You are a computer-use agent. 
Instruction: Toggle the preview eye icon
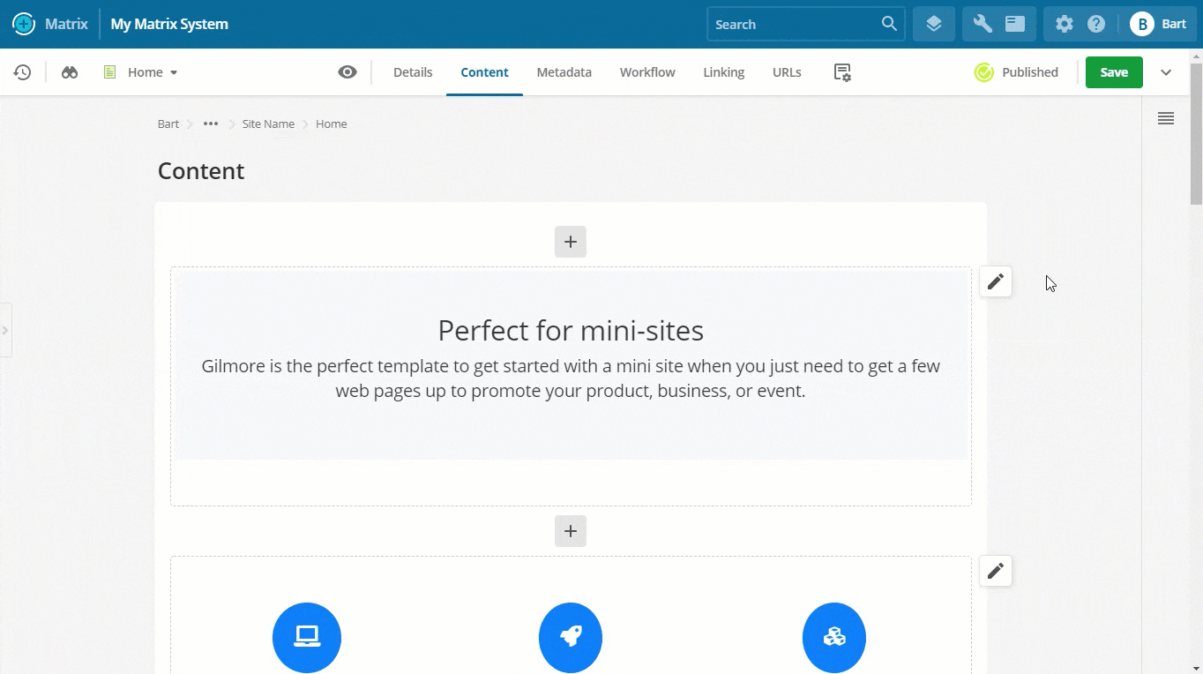click(x=347, y=72)
